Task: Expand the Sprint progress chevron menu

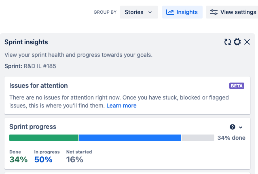Action: click(241, 127)
